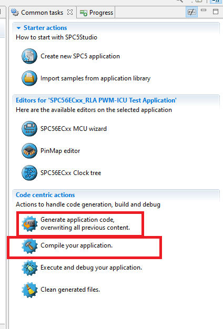Screen dimensions: 223x329
Task: Click 'Clean generated files.' text link
Action: pos(70,290)
